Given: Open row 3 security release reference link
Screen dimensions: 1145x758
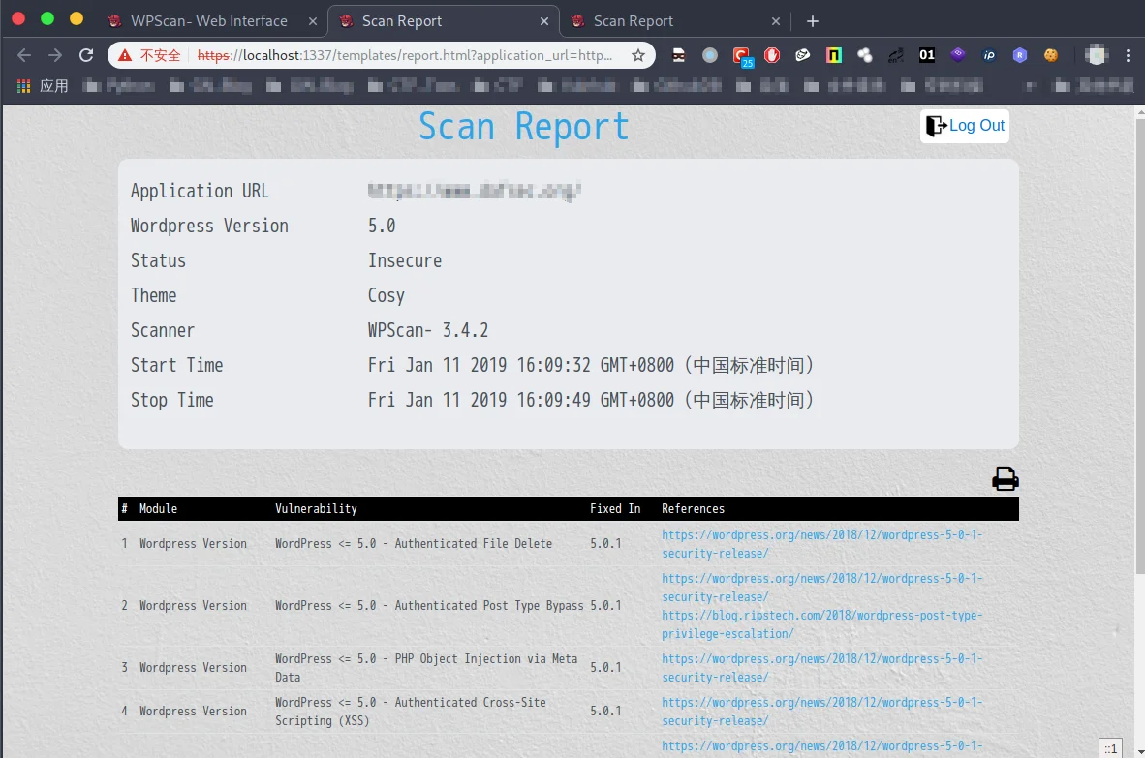Looking at the screenshot, I should (821, 668).
